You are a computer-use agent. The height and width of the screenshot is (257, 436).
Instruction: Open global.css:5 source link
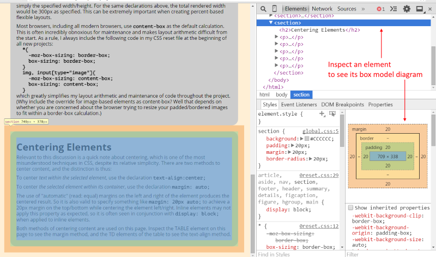(320, 131)
